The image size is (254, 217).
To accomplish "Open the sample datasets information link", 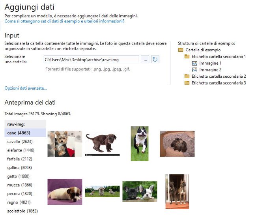I will [x=64, y=21].
